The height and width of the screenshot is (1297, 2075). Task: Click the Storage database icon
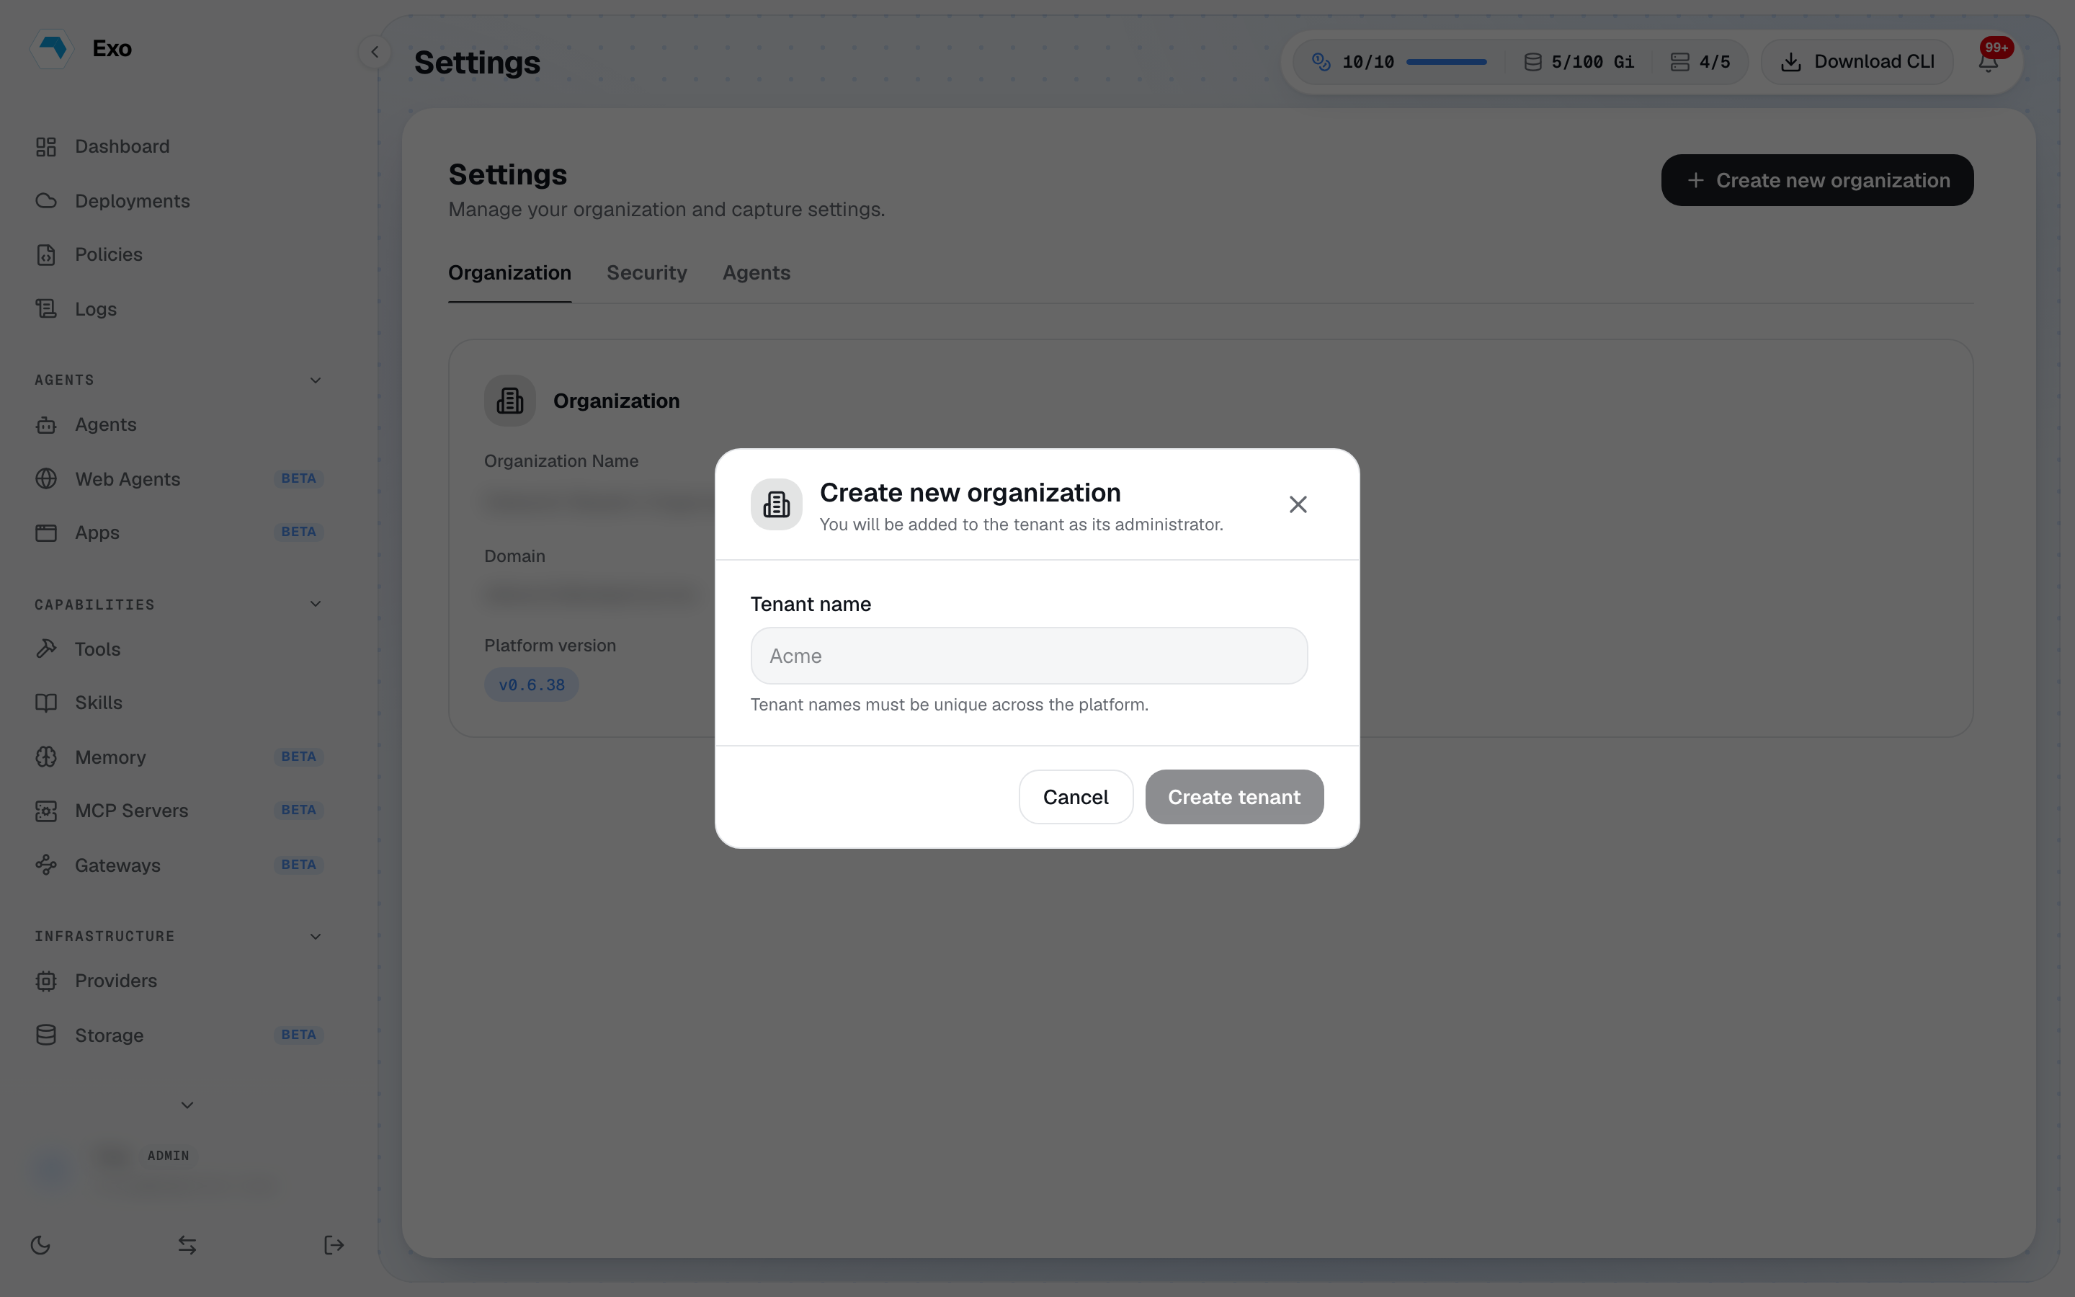click(x=46, y=1035)
